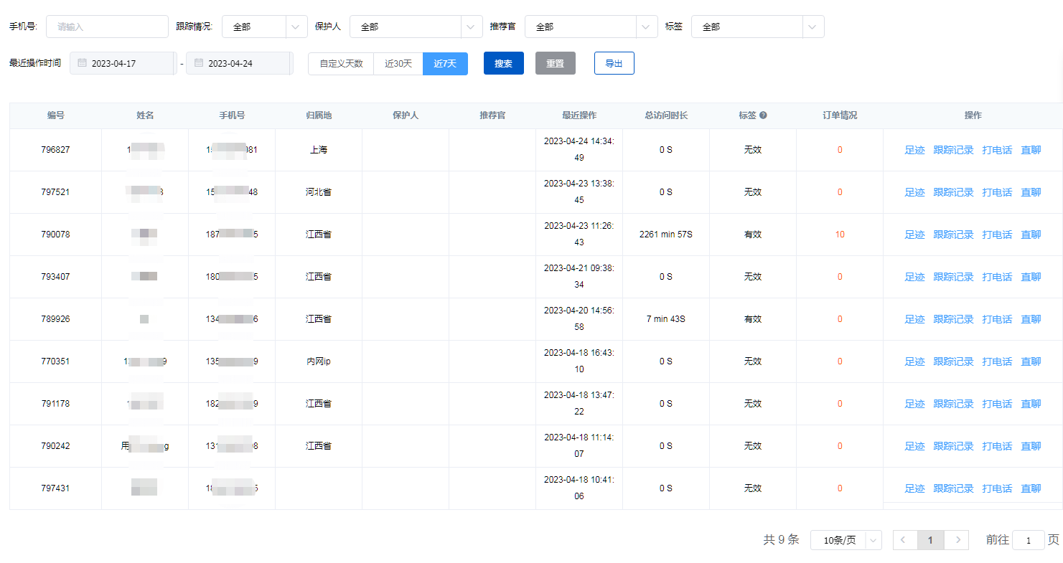Click 打电话 for row 793407

tap(997, 277)
